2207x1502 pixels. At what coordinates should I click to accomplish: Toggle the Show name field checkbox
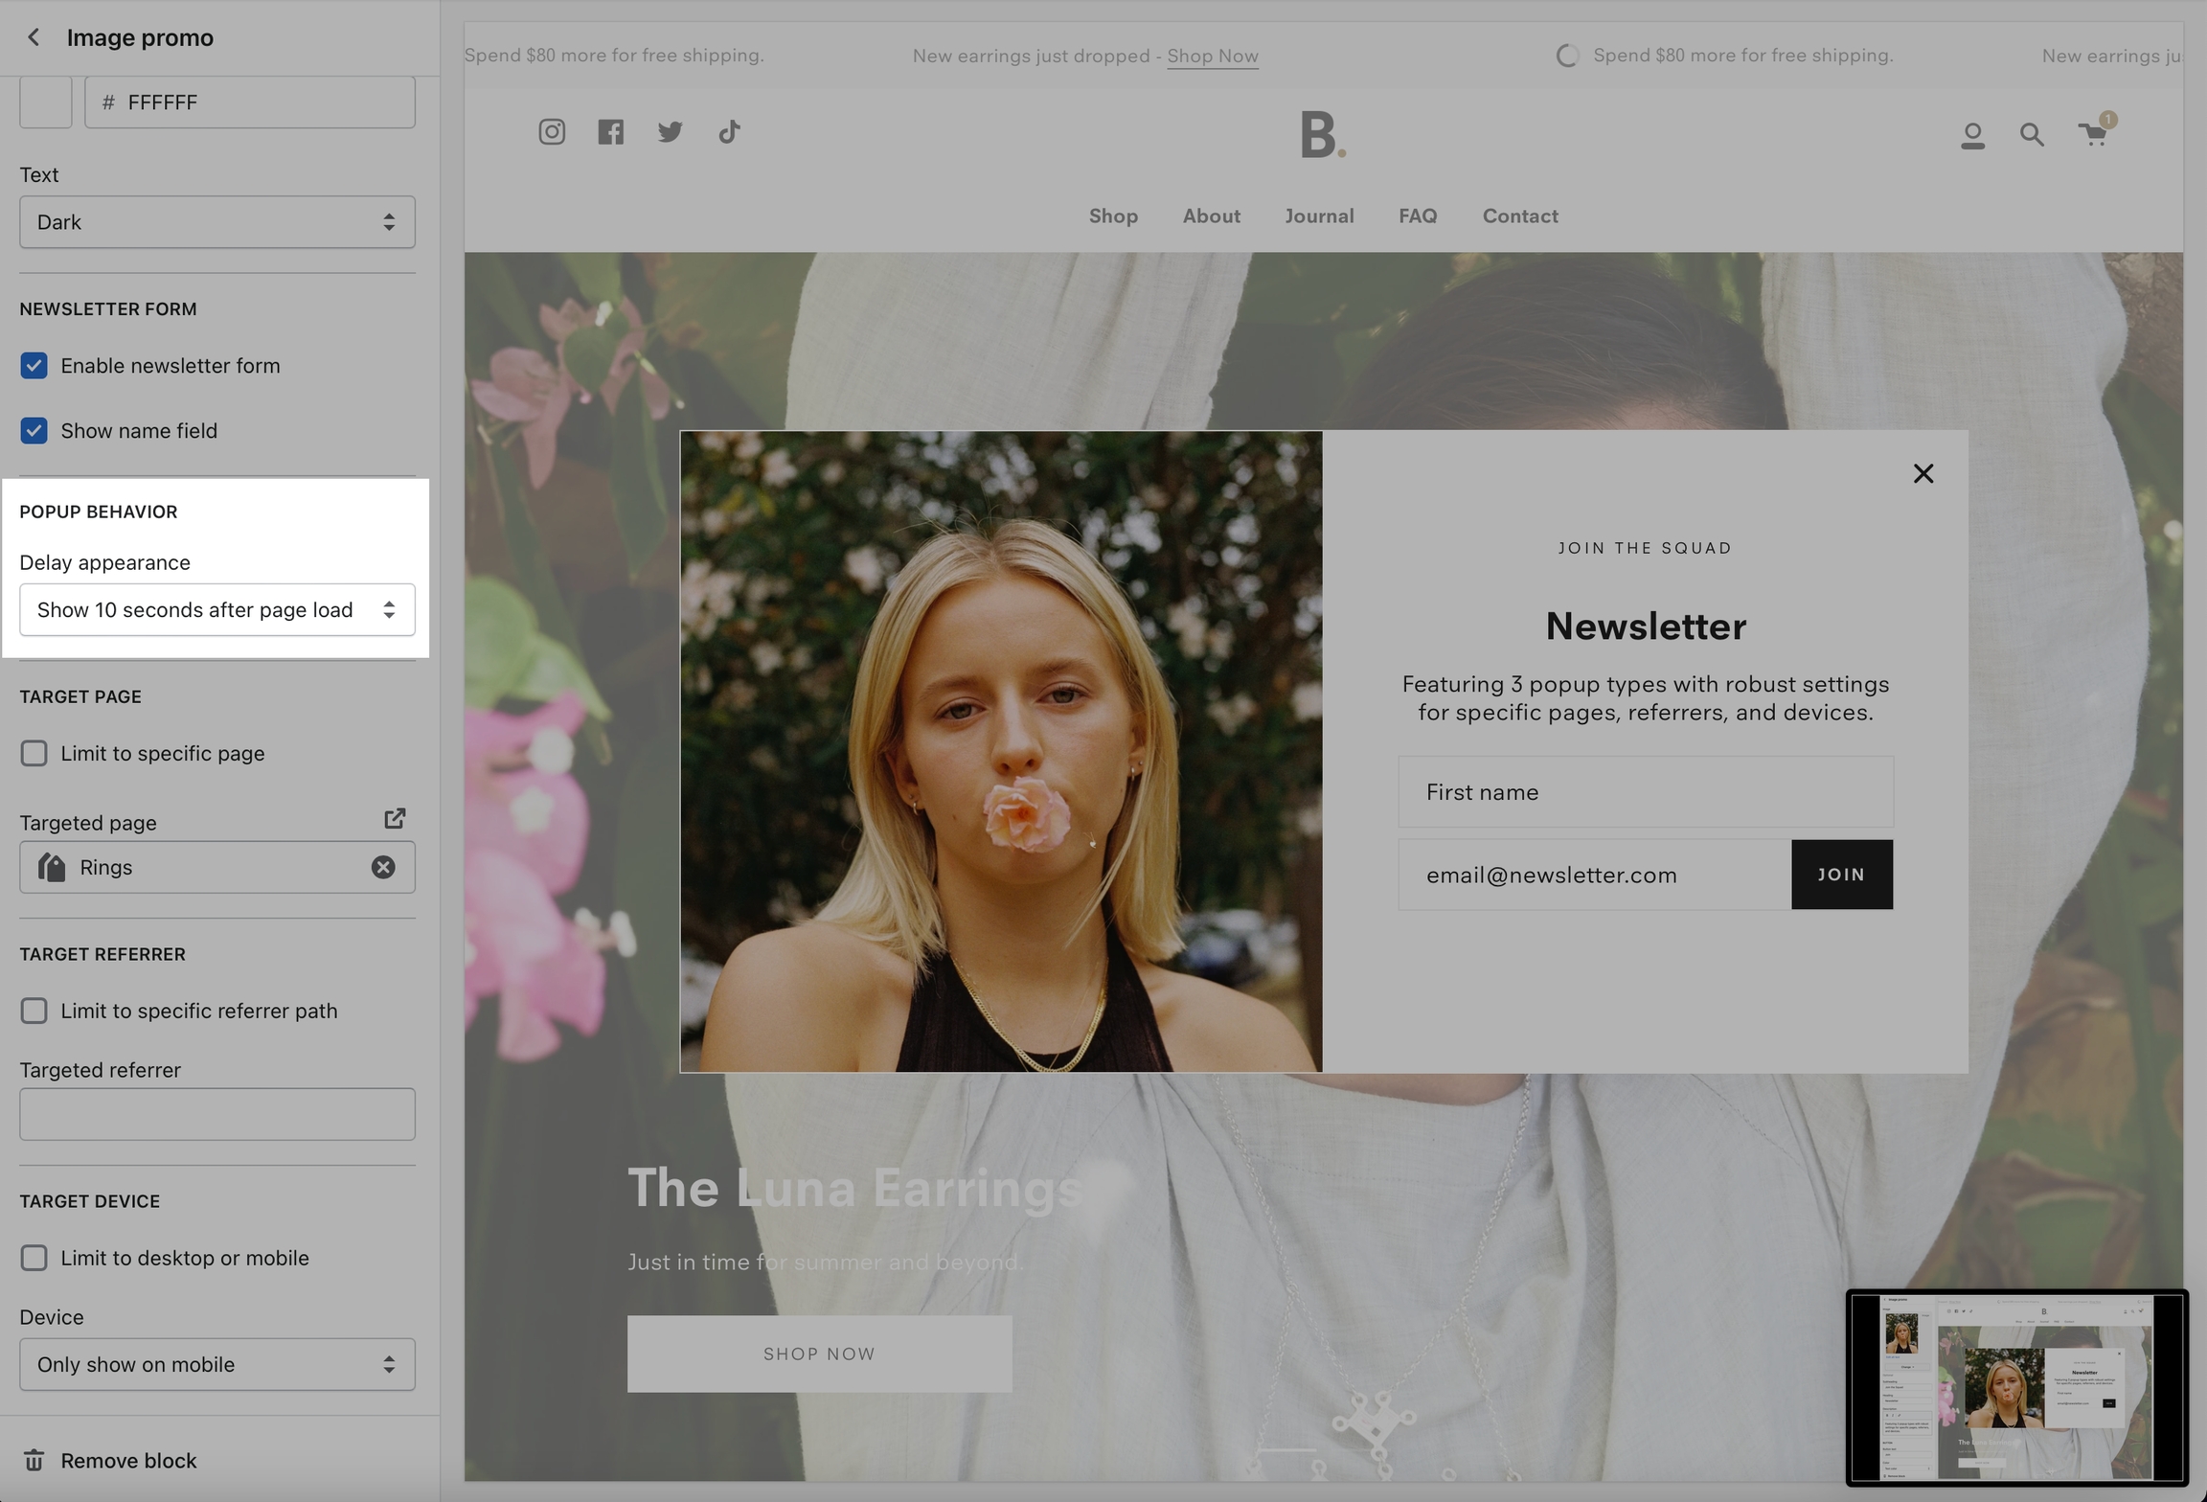[x=34, y=431]
